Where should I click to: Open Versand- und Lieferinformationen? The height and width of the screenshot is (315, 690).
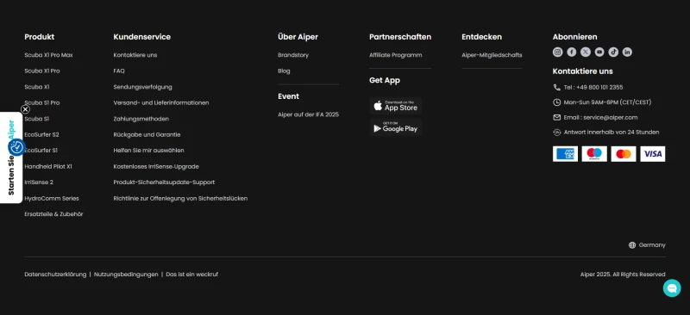161,102
